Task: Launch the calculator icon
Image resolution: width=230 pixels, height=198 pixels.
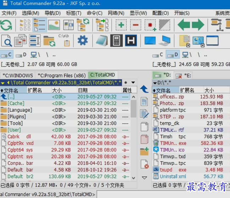Action: point(116,41)
